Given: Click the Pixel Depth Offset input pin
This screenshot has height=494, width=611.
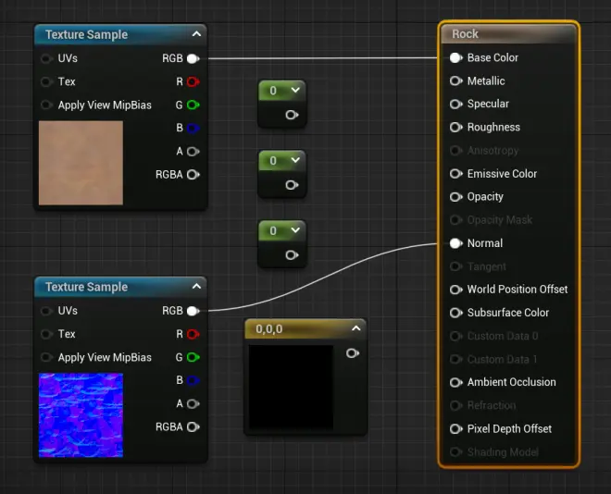Looking at the screenshot, I should (x=455, y=429).
